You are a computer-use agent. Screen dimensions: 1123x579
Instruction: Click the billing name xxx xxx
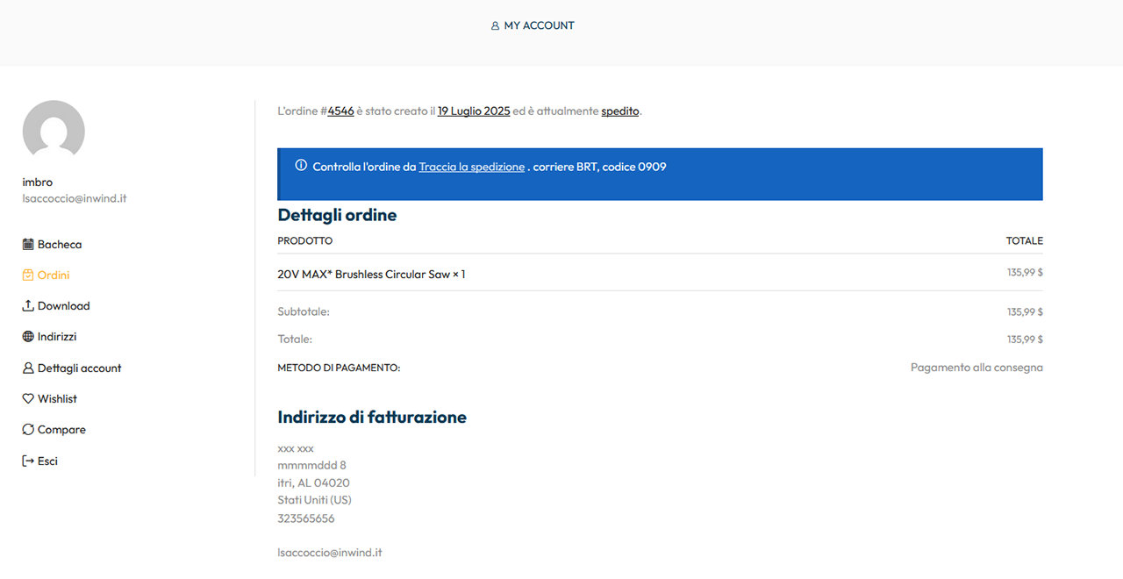[296, 448]
